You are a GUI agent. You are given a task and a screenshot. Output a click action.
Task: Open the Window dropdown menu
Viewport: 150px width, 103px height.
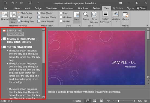click(116, 17)
